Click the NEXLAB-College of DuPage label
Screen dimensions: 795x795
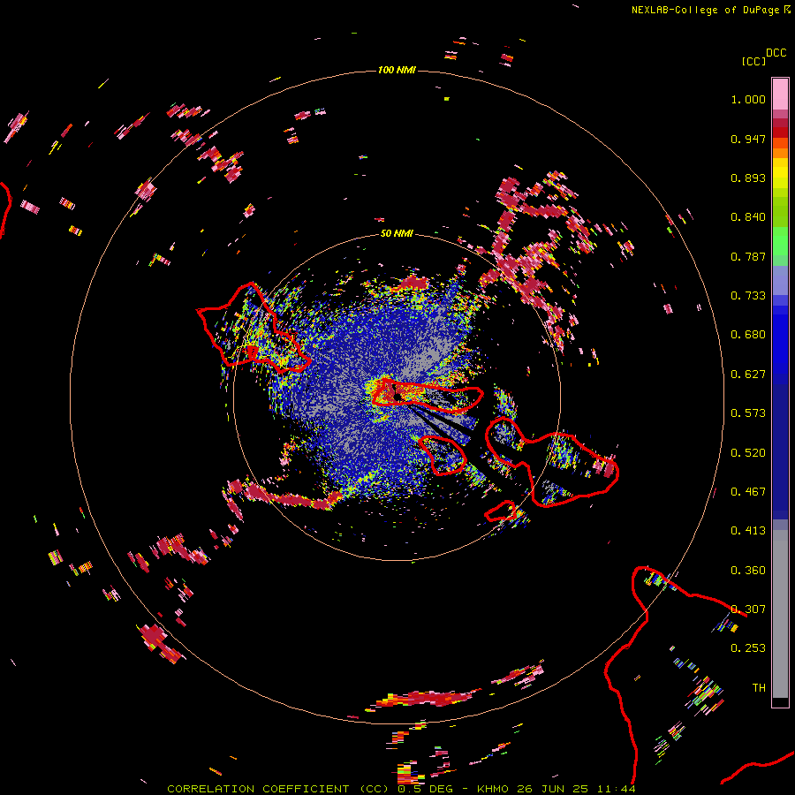click(705, 10)
